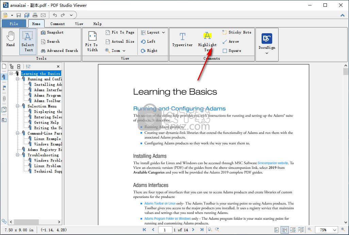
Task: Fit page to width
Action: point(92,41)
